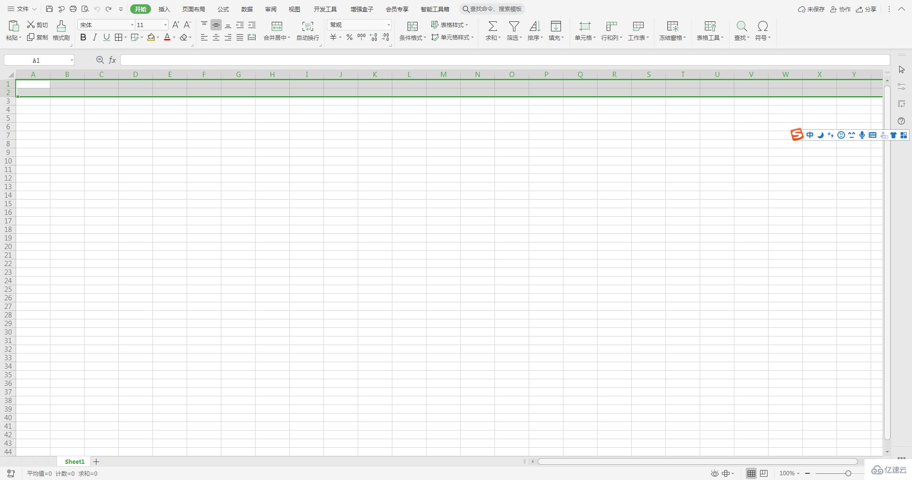This screenshot has width=912, height=480.
Task: Click the Filter (筛选) funnel icon
Action: pos(514,26)
